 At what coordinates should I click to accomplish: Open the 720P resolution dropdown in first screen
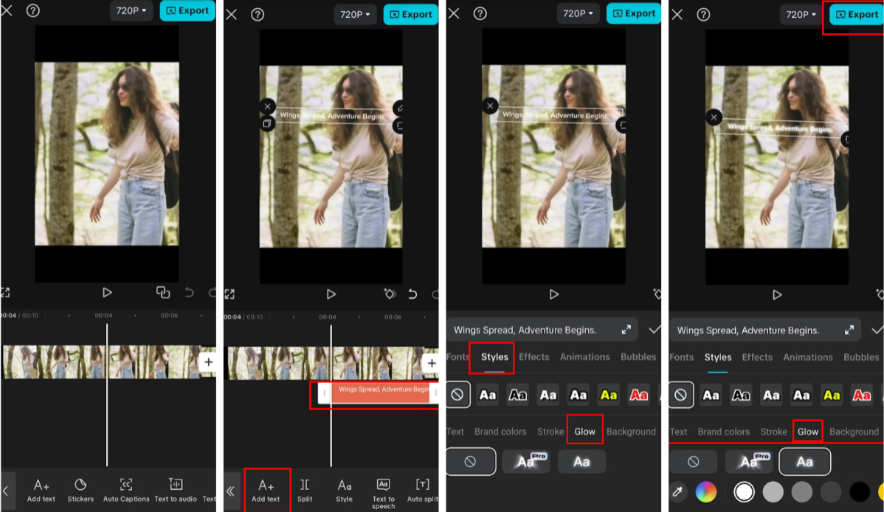tap(131, 10)
